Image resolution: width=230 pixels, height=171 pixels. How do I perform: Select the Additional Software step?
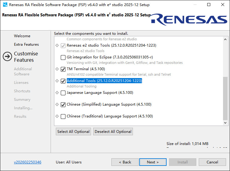click(x=23, y=71)
